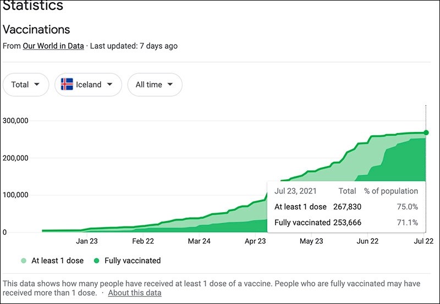Click the arrow beside Iceland
This screenshot has width=440, height=304.
click(110, 85)
